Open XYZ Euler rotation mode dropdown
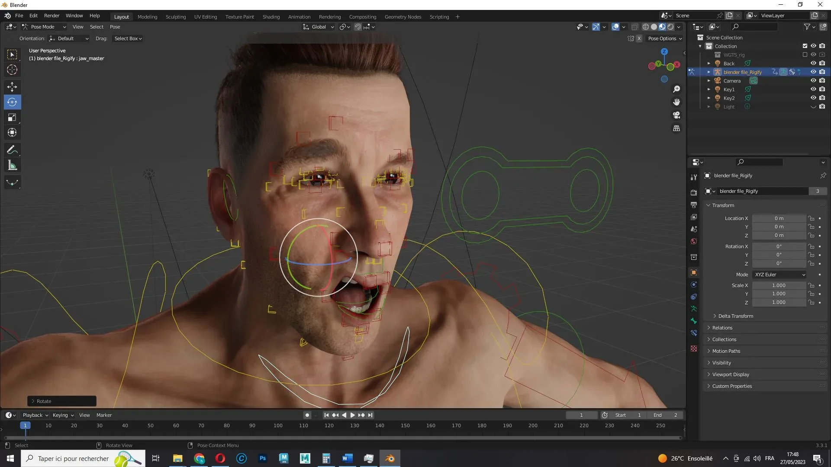Screen dimensions: 831x467 (780, 275)
